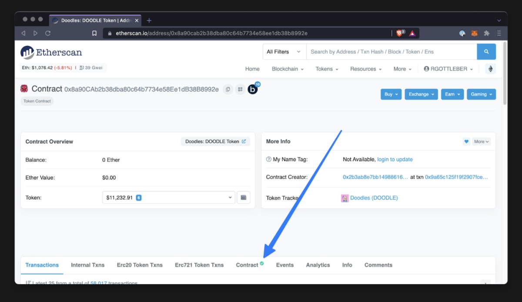The width and height of the screenshot is (522, 302).
Task: Click the wallet icon beside Token dropdown
Action: point(244,198)
